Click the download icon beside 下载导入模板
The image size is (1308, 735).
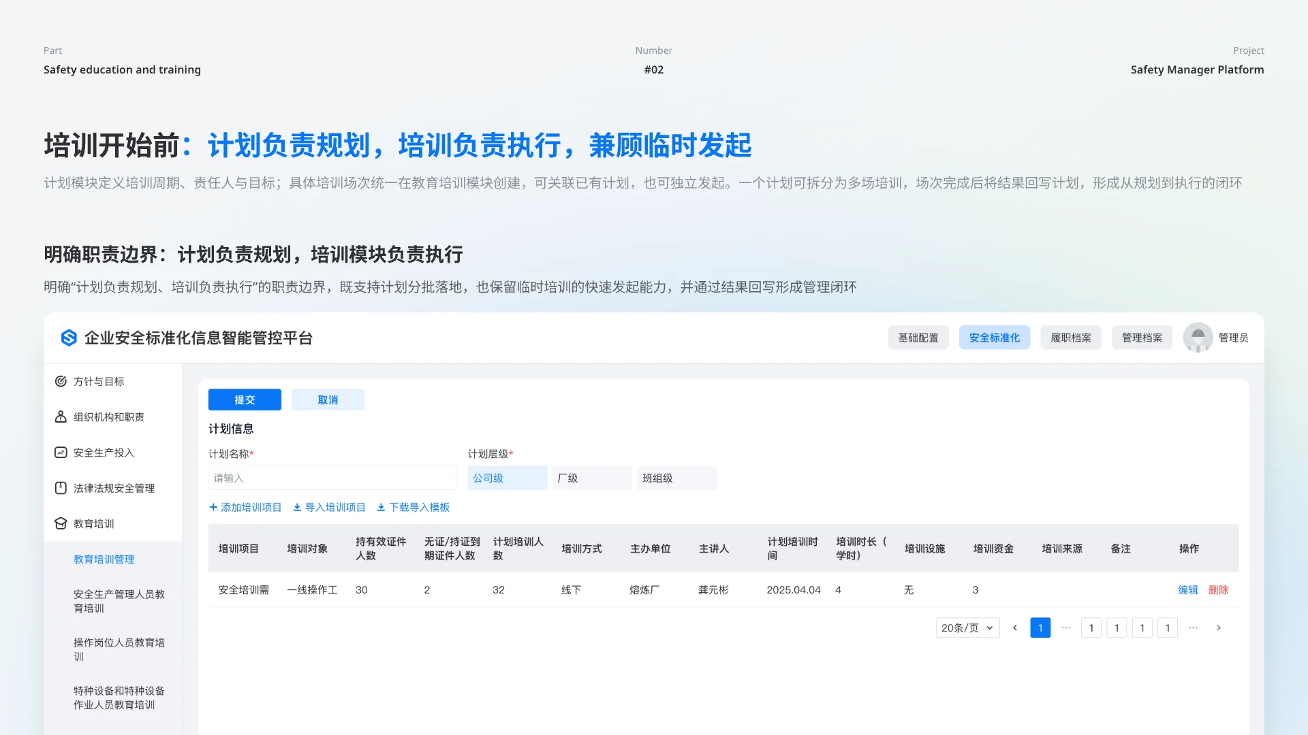(x=381, y=507)
